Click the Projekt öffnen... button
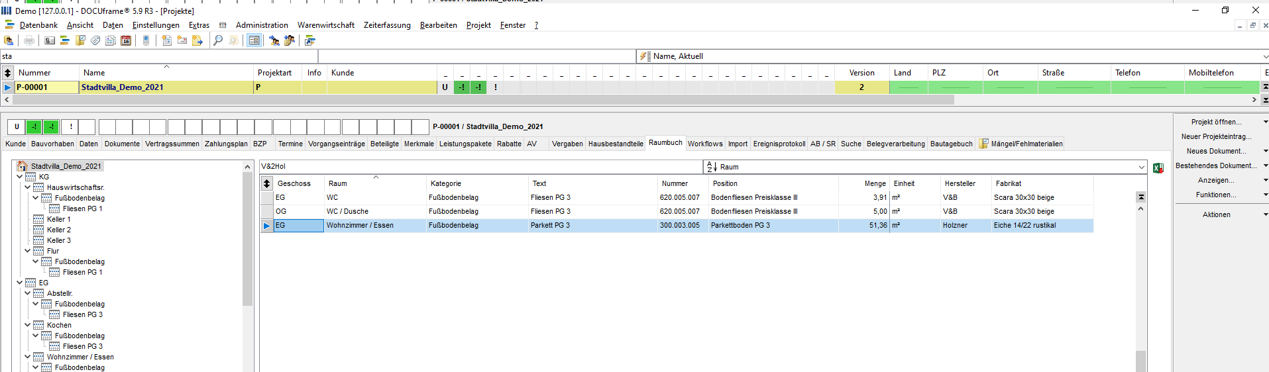This screenshot has width=1269, height=372. click(x=1216, y=122)
